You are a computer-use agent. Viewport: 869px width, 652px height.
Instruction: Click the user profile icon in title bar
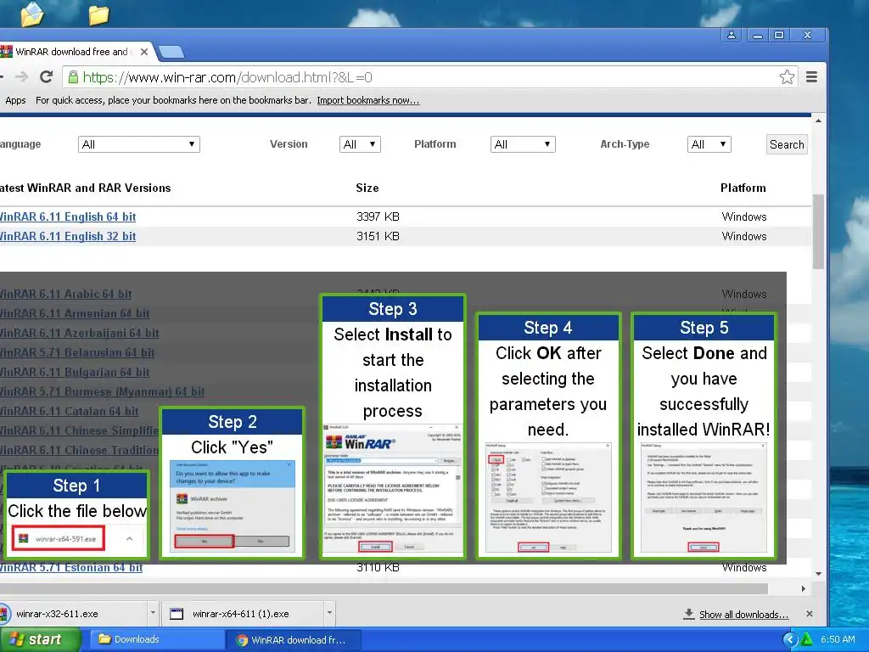click(x=732, y=35)
